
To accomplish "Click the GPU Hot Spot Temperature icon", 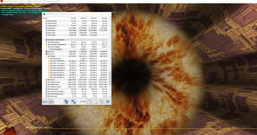I will (x=46, y=45).
